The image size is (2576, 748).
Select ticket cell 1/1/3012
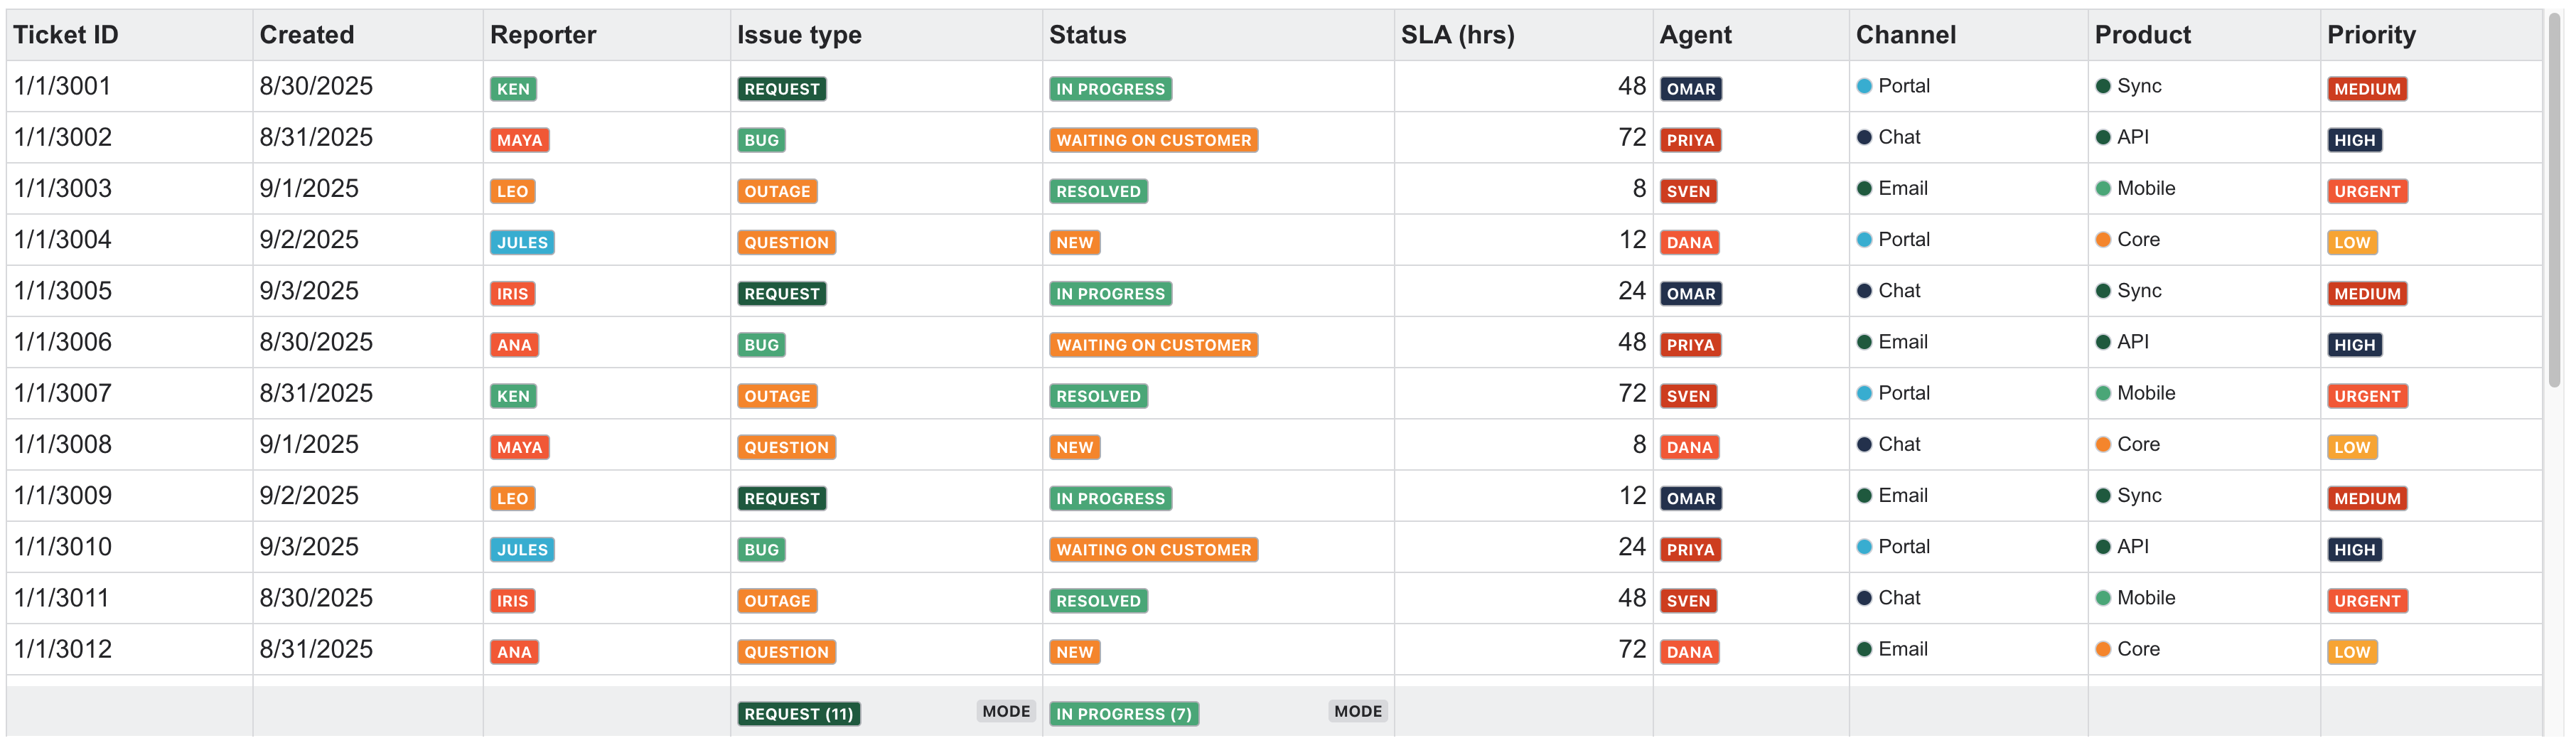[129, 649]
